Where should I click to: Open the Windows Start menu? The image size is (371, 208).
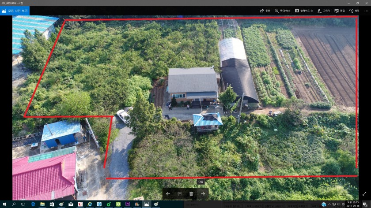point(4,204)
